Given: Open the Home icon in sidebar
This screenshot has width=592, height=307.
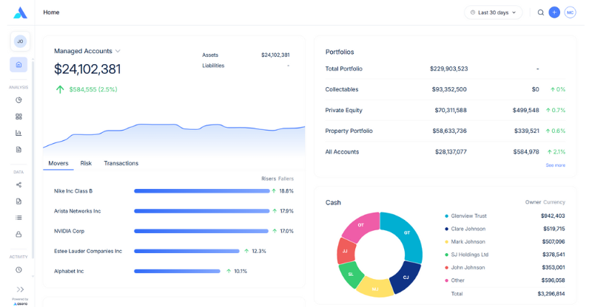Looking at the screenshot, I should point(18,65).
